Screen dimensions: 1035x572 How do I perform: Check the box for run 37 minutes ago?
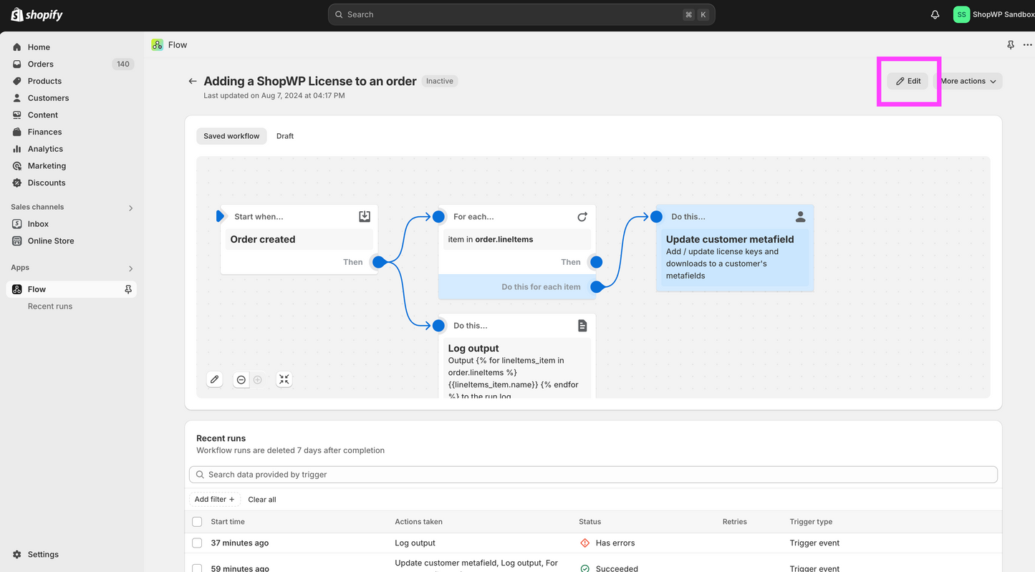click(x=197, y=543)
